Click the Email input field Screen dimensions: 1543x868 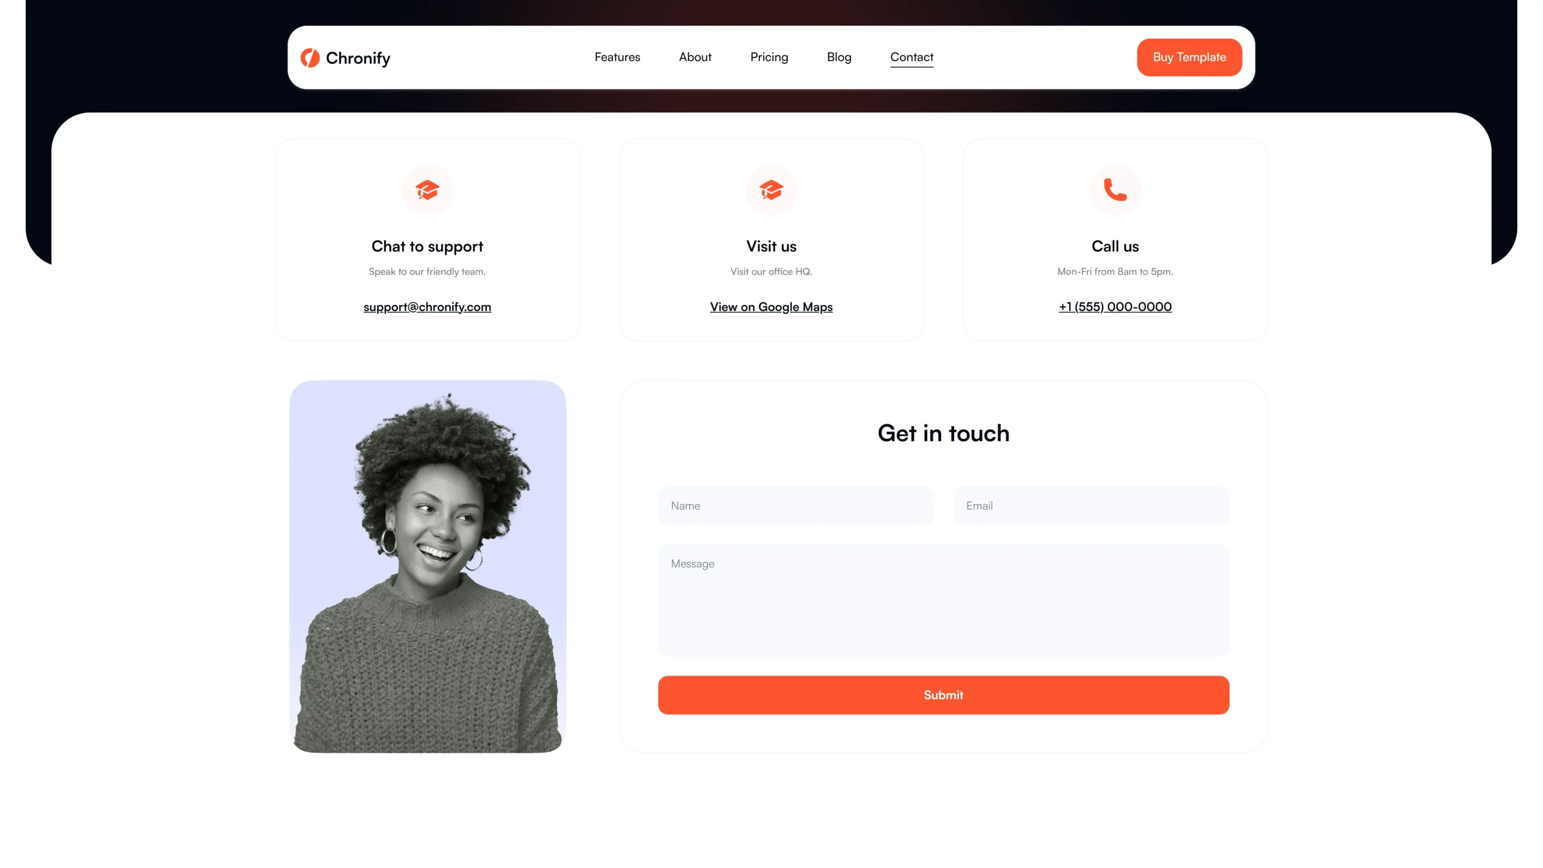pyautogui.click(x=1090, y=505)
